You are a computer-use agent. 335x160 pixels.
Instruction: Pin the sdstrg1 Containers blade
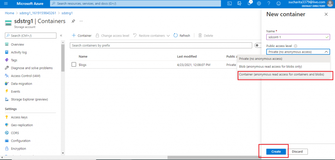[73, 21]
